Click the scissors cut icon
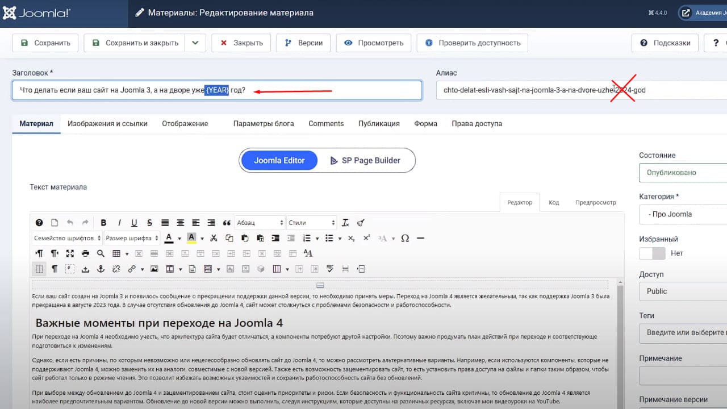727x409 pixels. tap(214, 238)
